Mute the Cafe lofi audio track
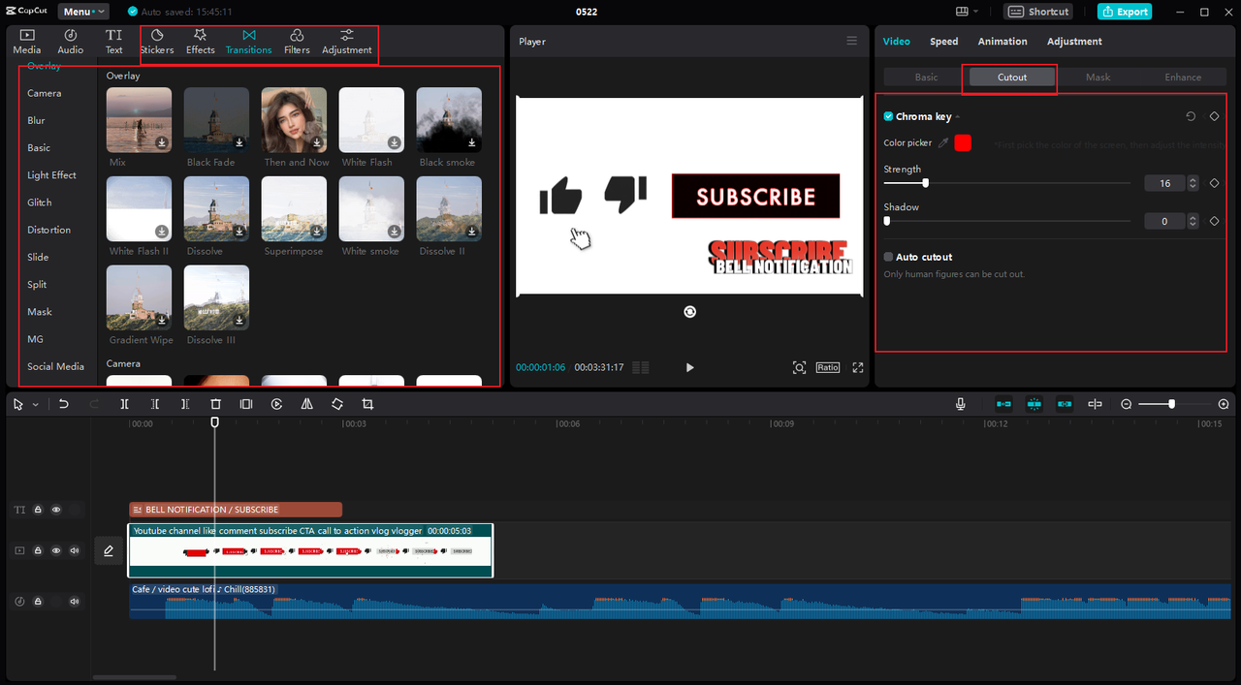Viewport: 1241px width, 685px height. [x=74, y=601]
